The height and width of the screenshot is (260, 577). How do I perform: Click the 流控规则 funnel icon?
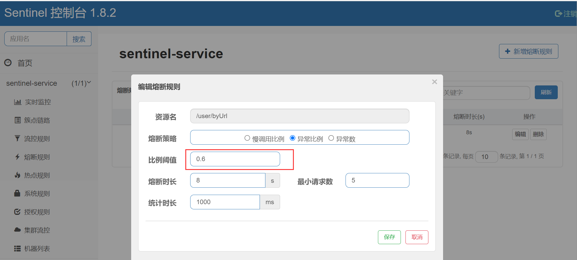tap(17, 139)
